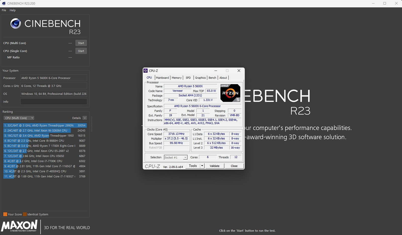
Task: Switch to the Mainboard tab
Action: point(162,78)
